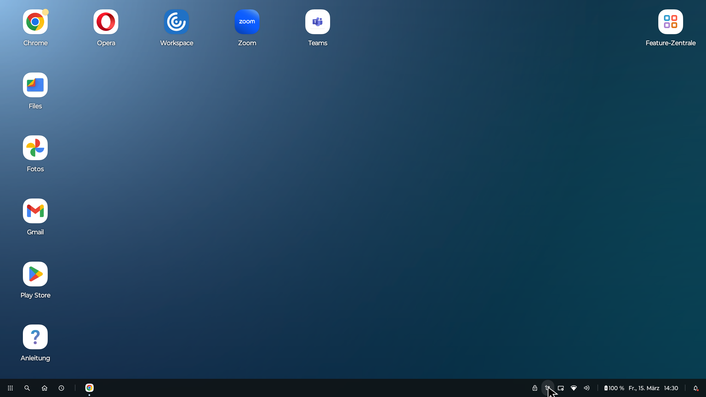706x397 pixels.
Task: Open Microsoft Teams desktop icon
Action: tap(317, 22)
